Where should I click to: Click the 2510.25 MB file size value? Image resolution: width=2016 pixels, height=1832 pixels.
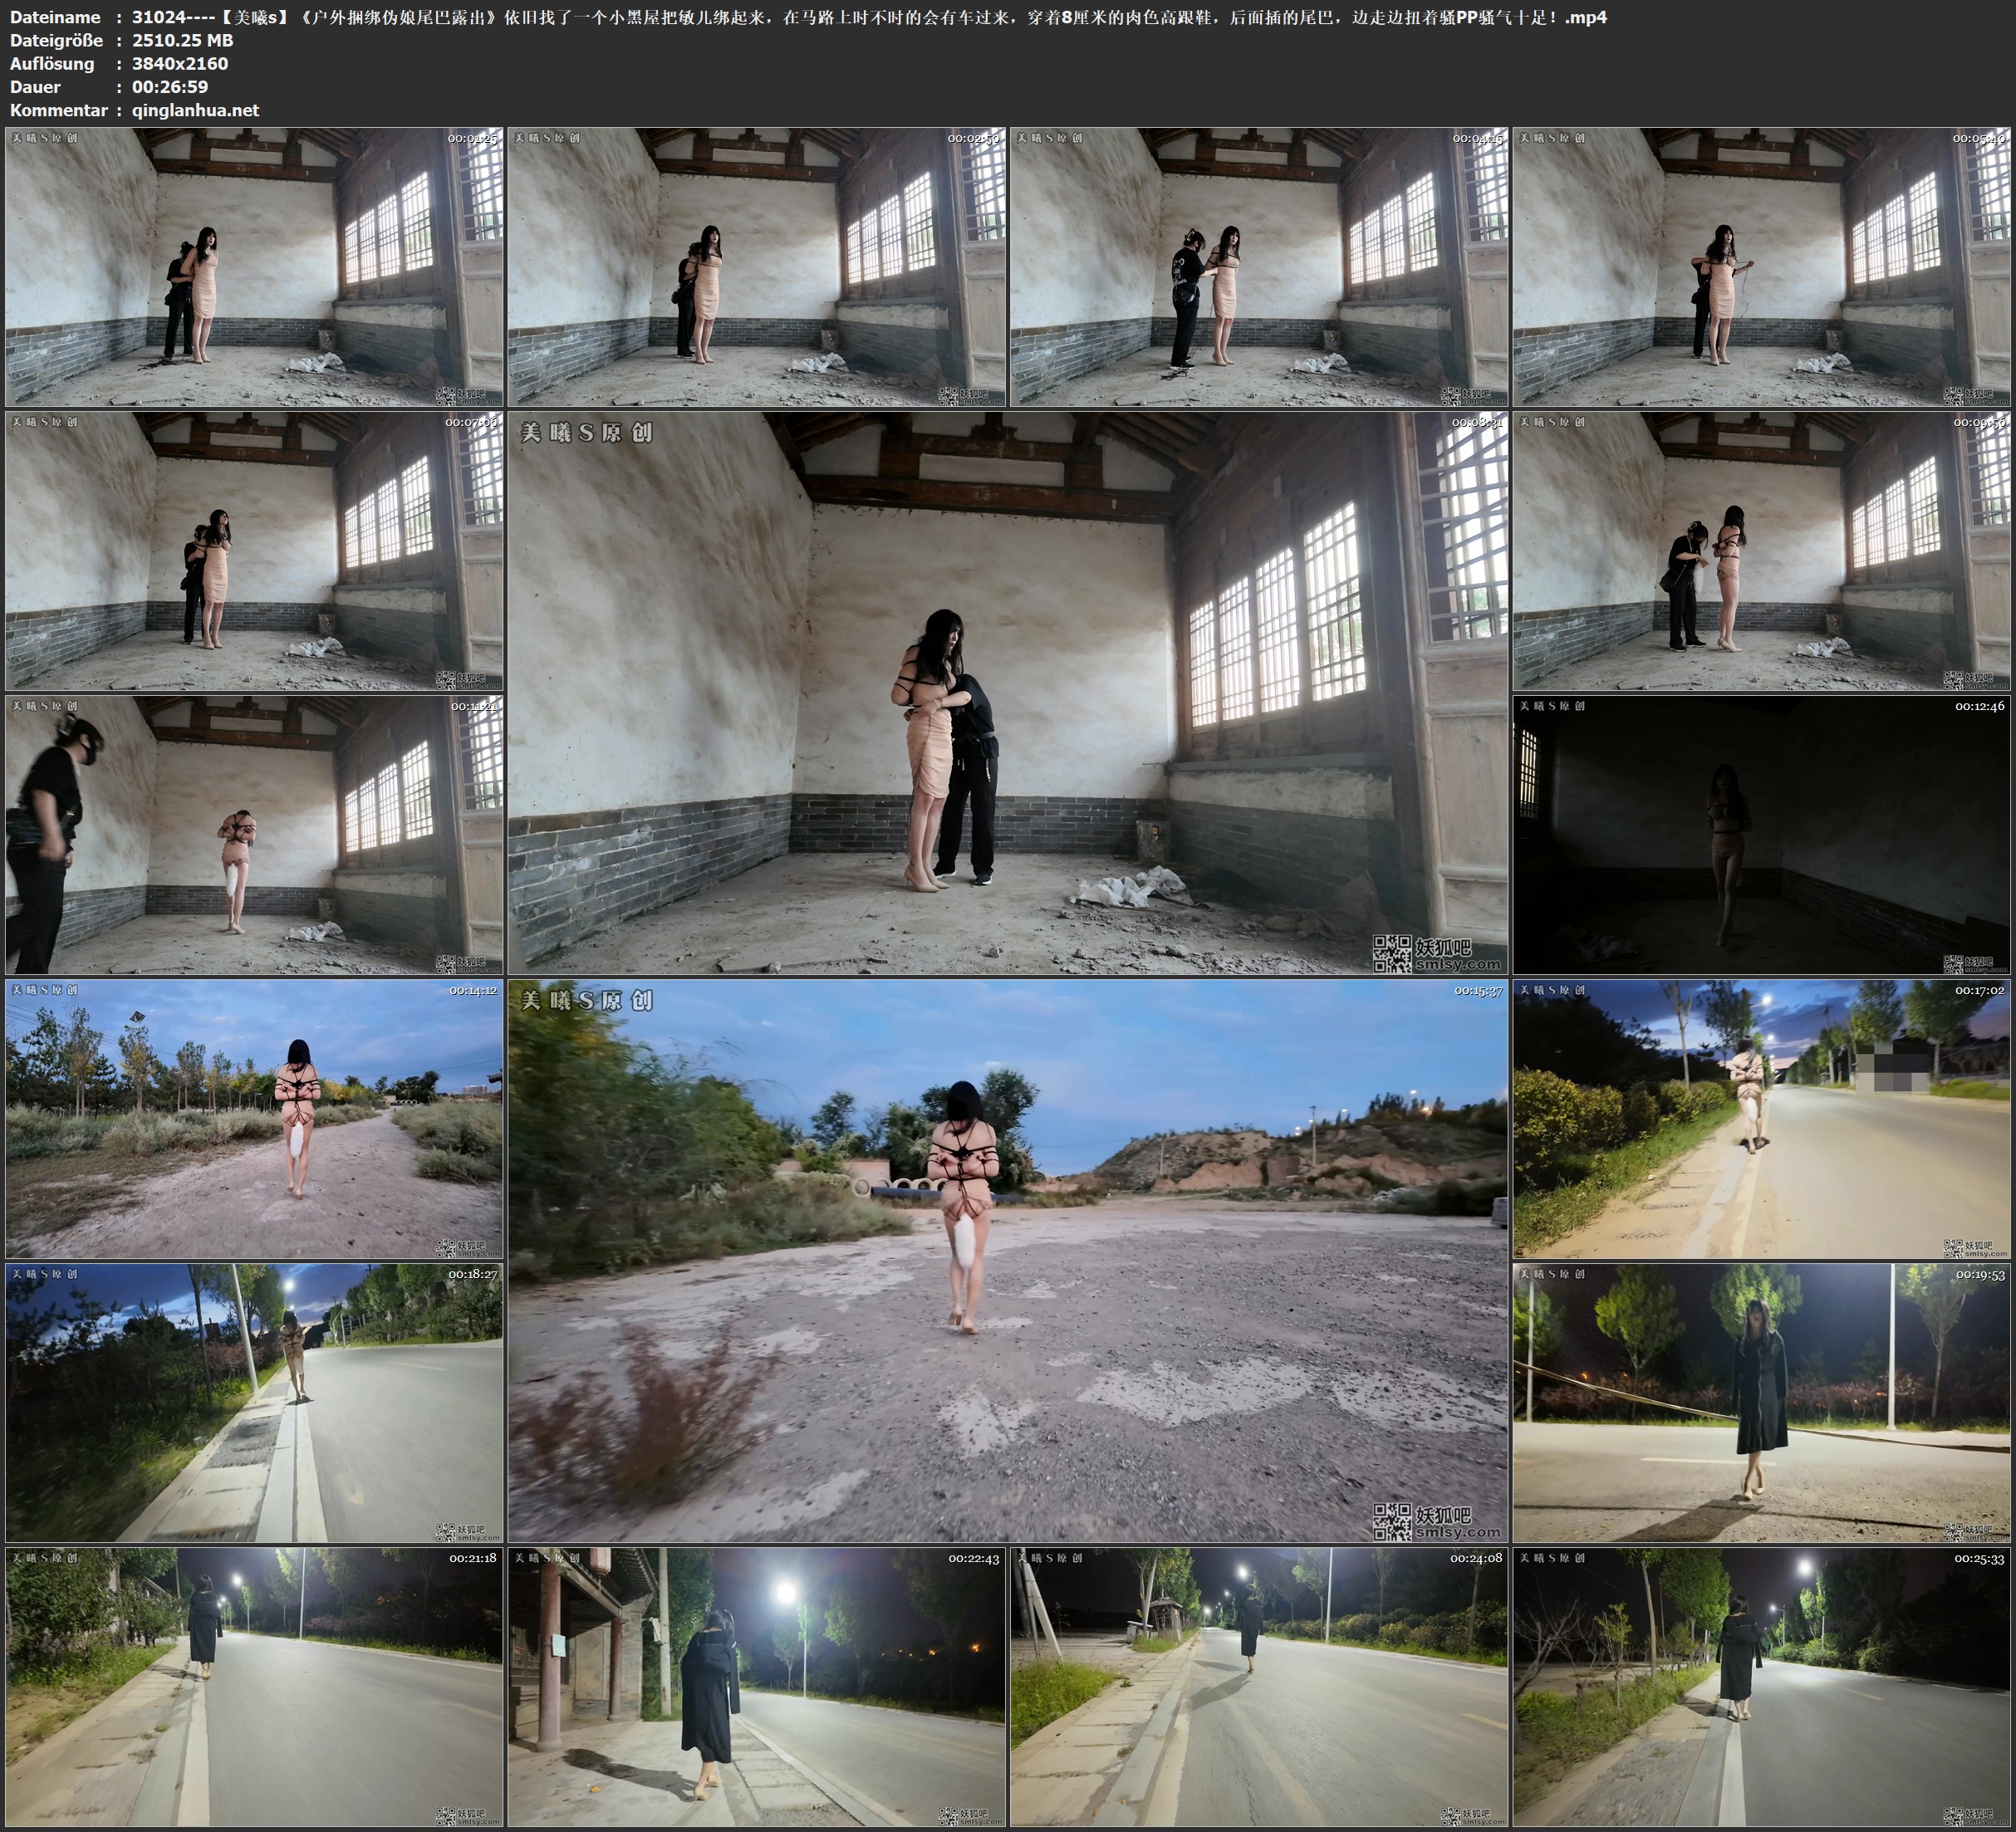pos(182,40)
